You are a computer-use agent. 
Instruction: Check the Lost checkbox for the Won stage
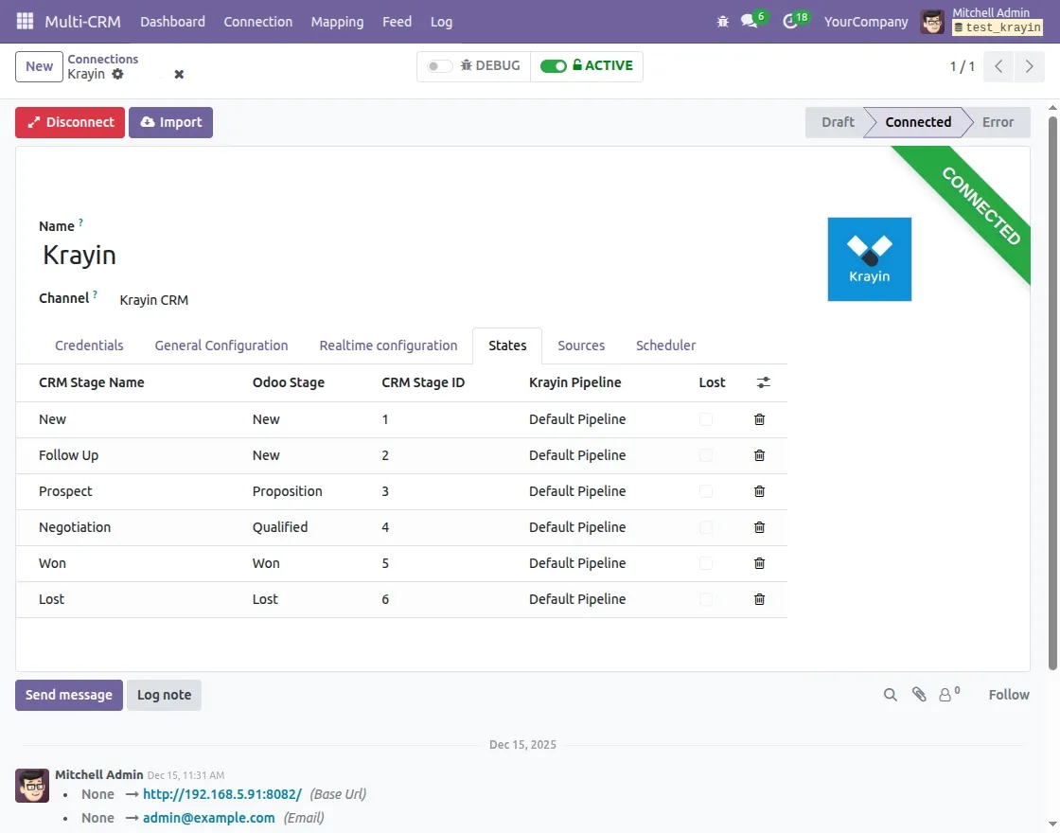coord(705,563)
